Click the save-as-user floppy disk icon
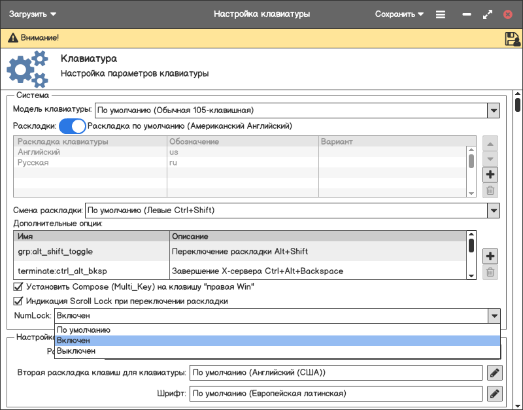Image resolution: width=523 pixels, height=410 pixels. coord(512,39)
